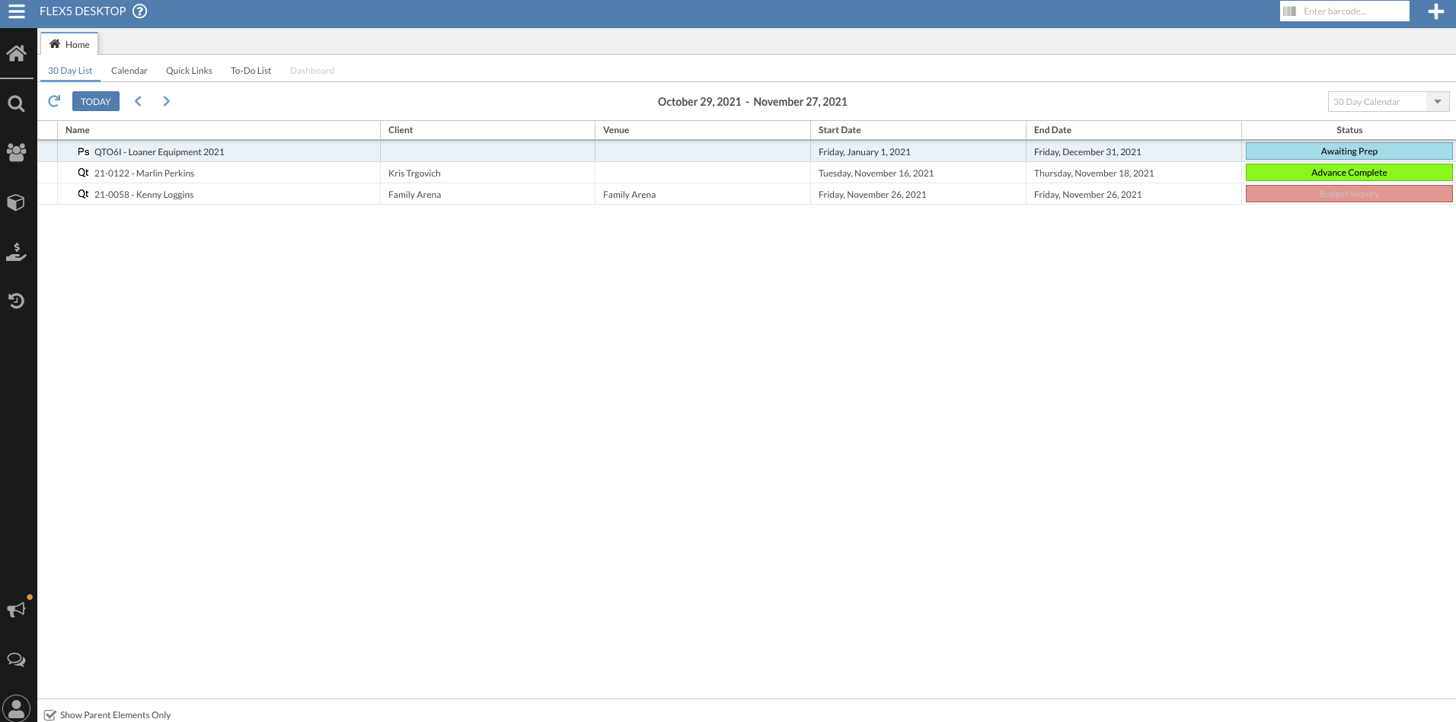Focus the Enter barcode field

(x=1352, y=11)
